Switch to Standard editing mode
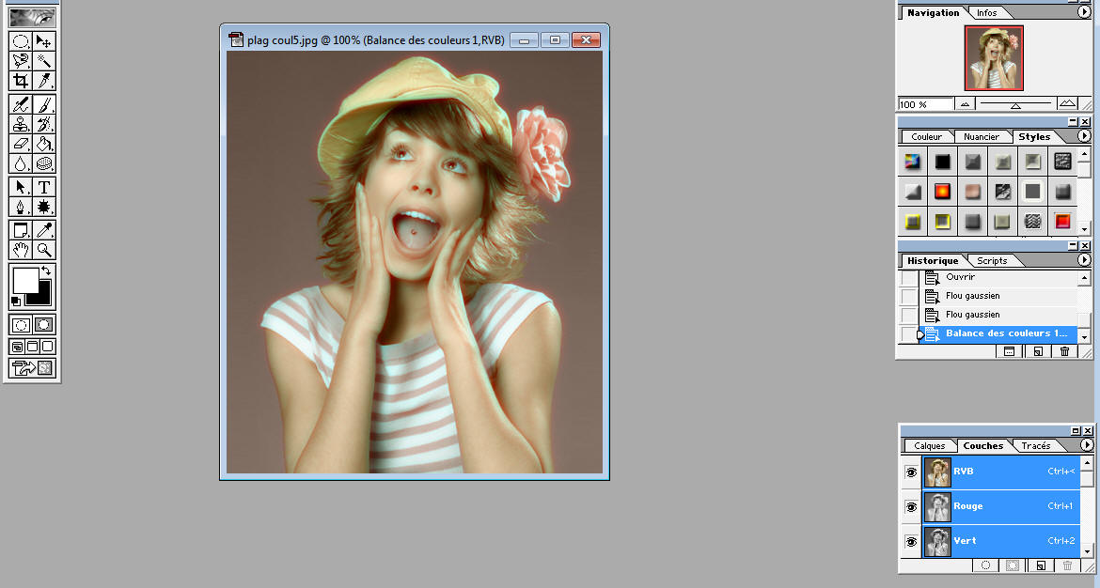1100x588 pixels. (21, 324)
